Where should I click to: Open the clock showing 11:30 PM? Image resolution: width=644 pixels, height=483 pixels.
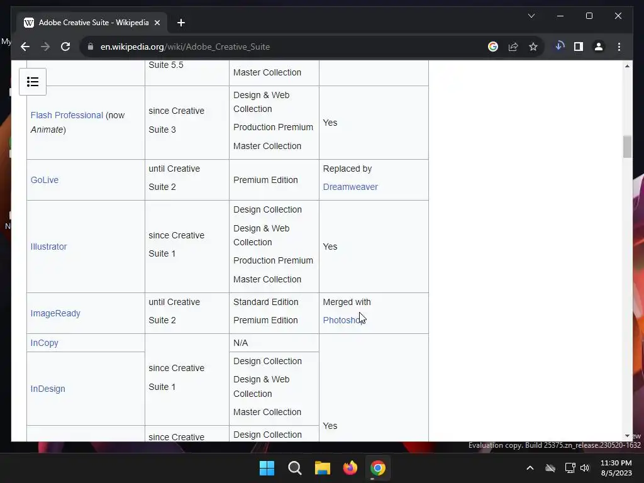click(x=616, y=468)
